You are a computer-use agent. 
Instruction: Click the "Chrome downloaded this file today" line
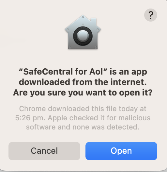[83, 109]
